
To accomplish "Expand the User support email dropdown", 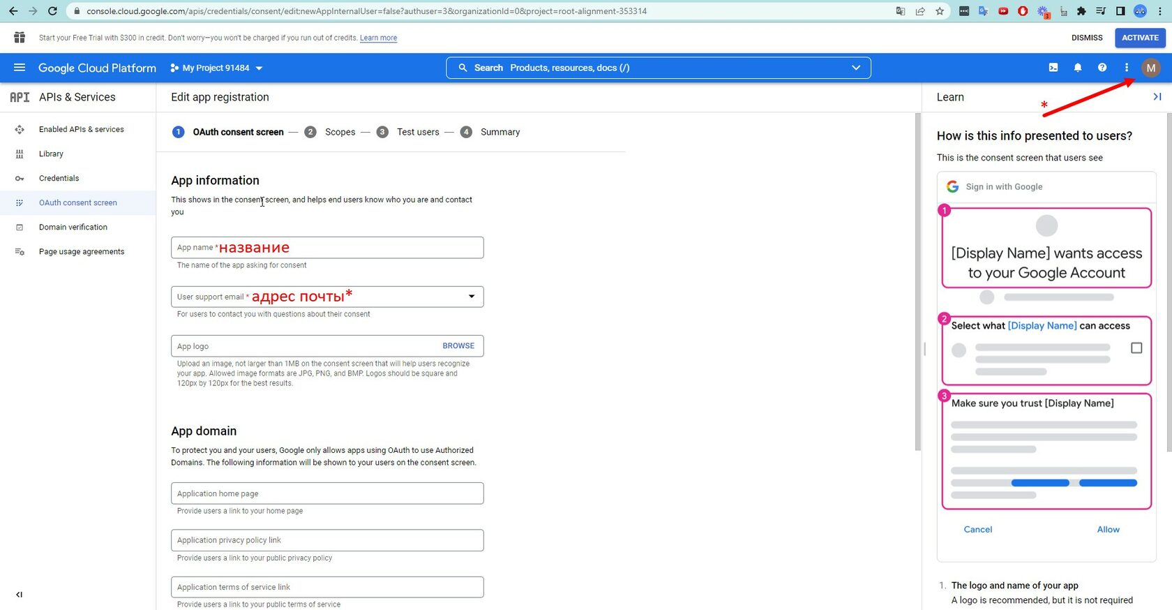I will click(472, 297).
